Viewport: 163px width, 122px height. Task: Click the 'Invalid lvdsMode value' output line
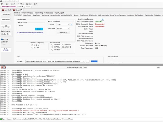click(31, 89)
